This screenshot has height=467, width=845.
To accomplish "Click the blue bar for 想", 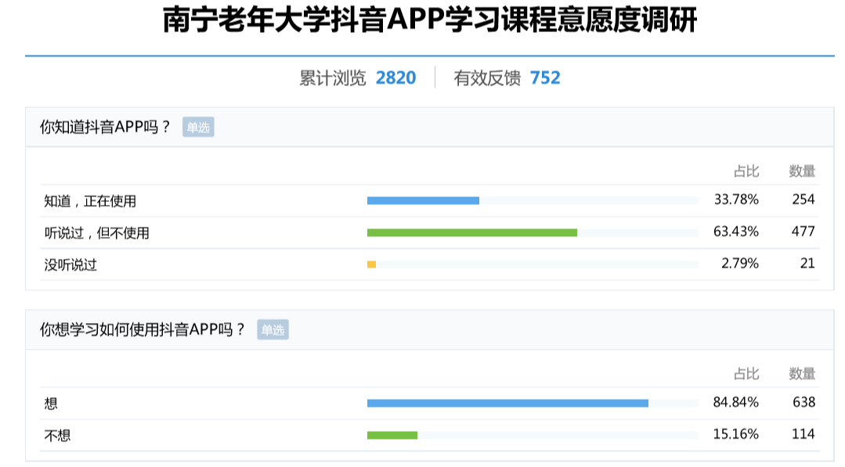I will 507,403.
